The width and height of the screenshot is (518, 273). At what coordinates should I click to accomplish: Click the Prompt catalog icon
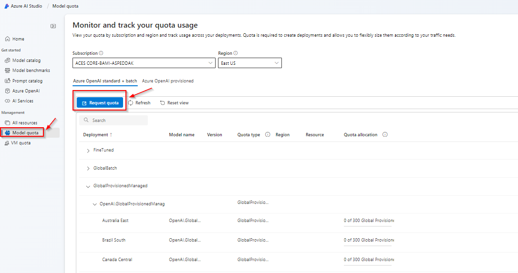pos(7,81)
